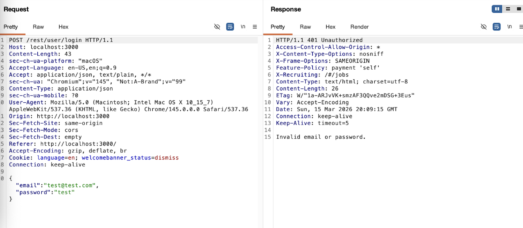523x228 pixels.
Task: Click the Cookie header with welcomebanner_status
Action: [94, 157]
